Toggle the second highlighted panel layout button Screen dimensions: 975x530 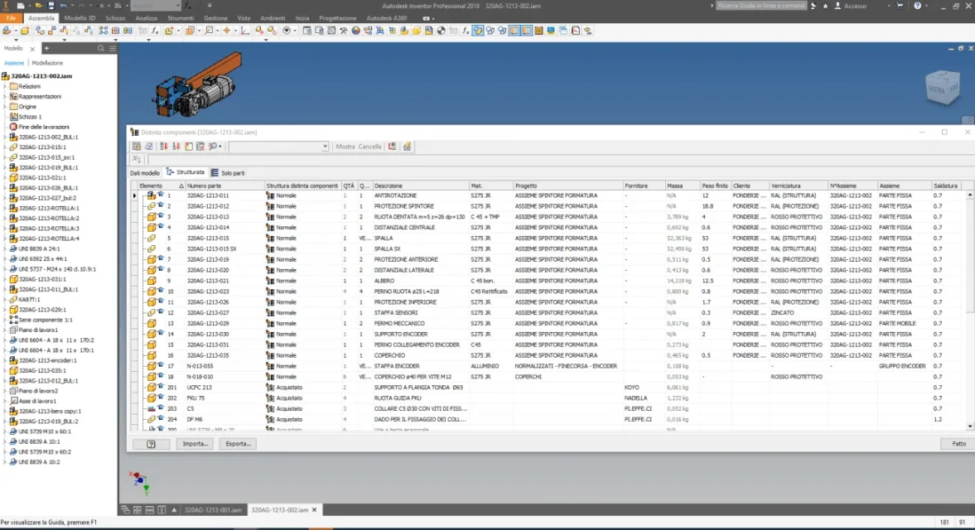point(527,31)
